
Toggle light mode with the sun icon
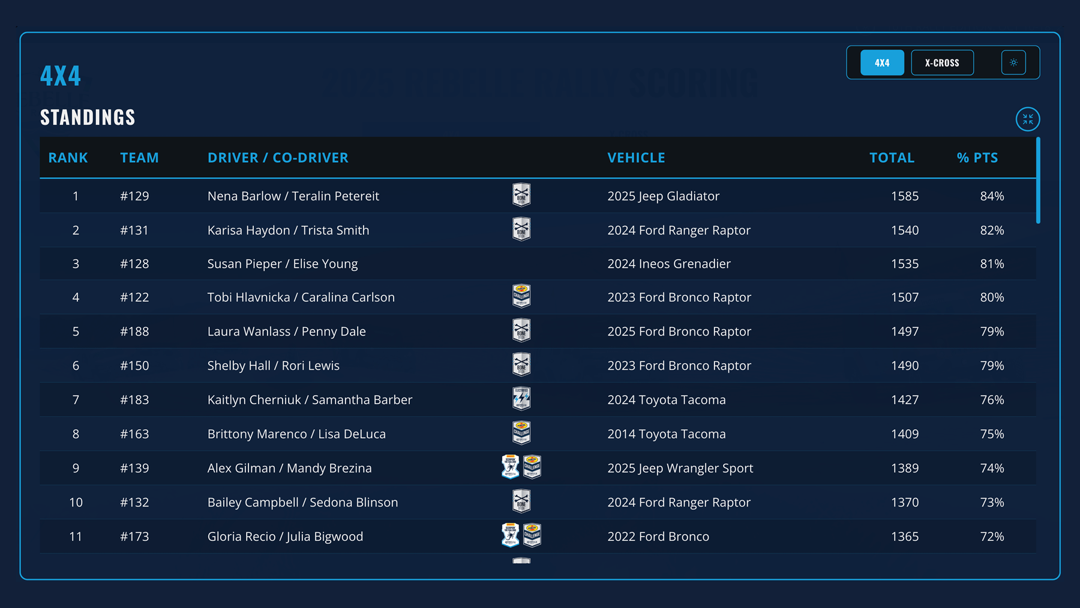pos(1013,63)
